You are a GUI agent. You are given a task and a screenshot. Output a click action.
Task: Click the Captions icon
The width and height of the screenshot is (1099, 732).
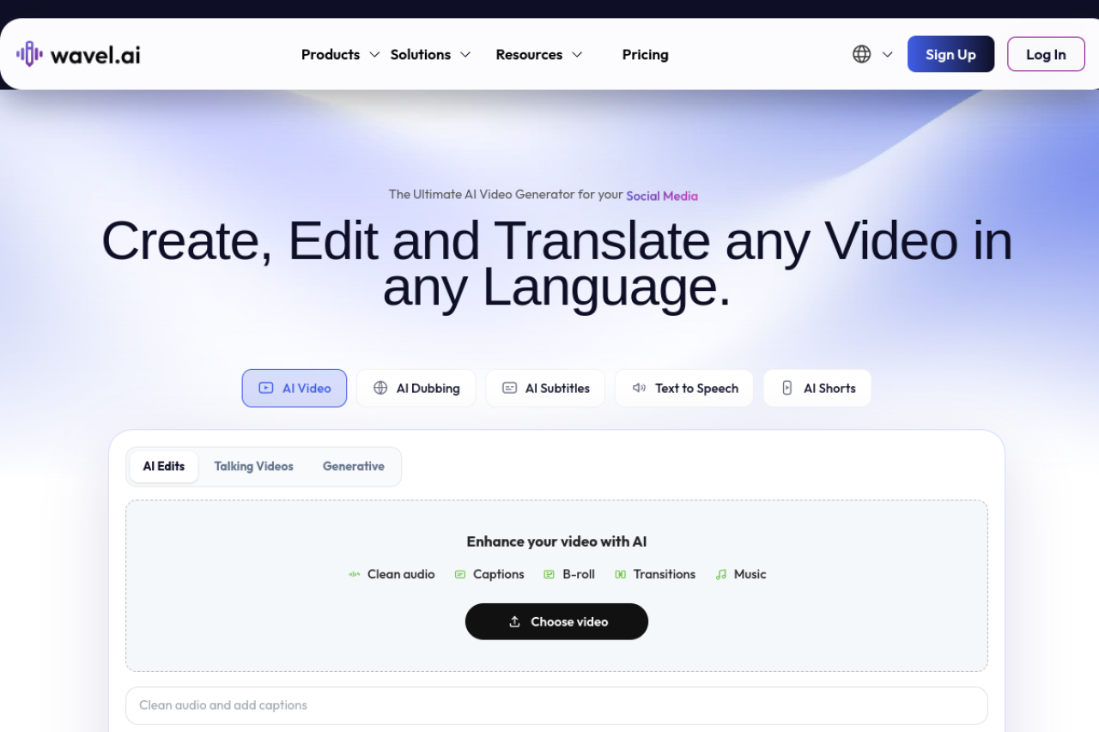tap(460, 574)
